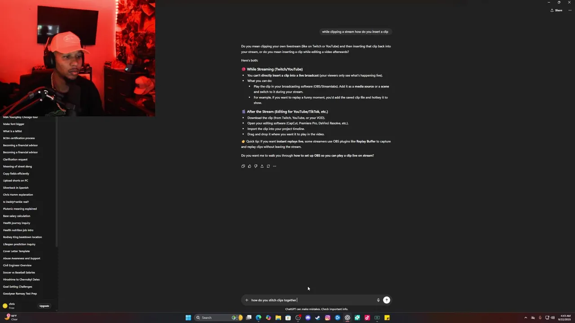This screenshot has width=575, height=323.
Task: Click the microphone dictation icon
Action: point(378,300)
